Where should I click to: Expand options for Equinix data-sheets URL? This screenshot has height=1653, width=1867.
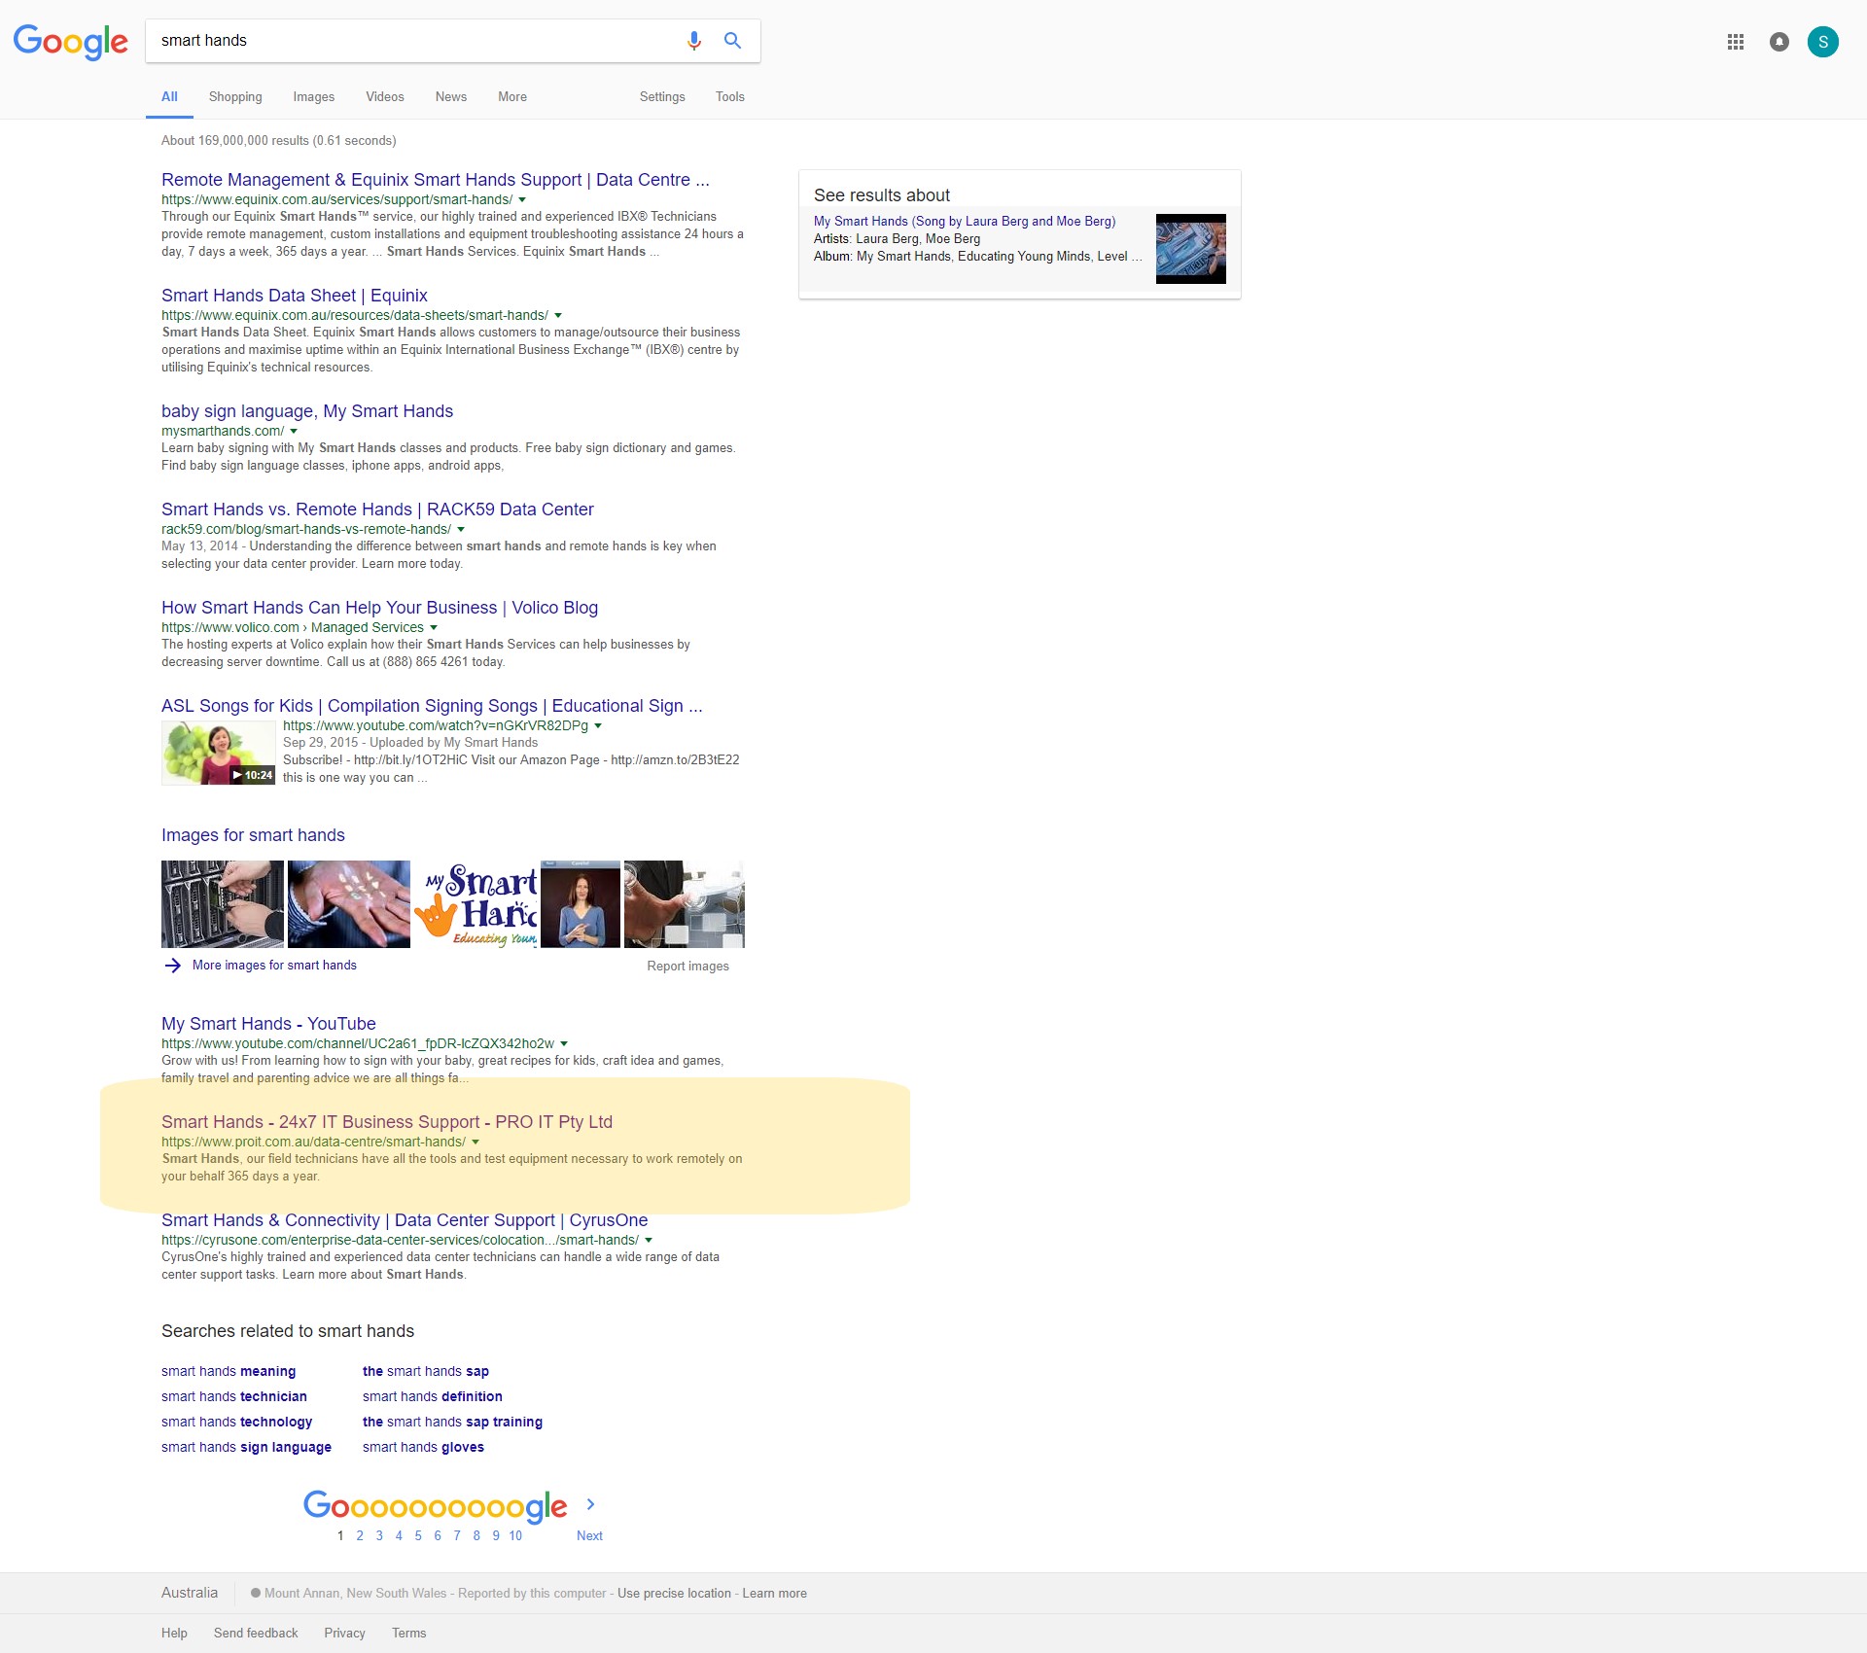558,316
